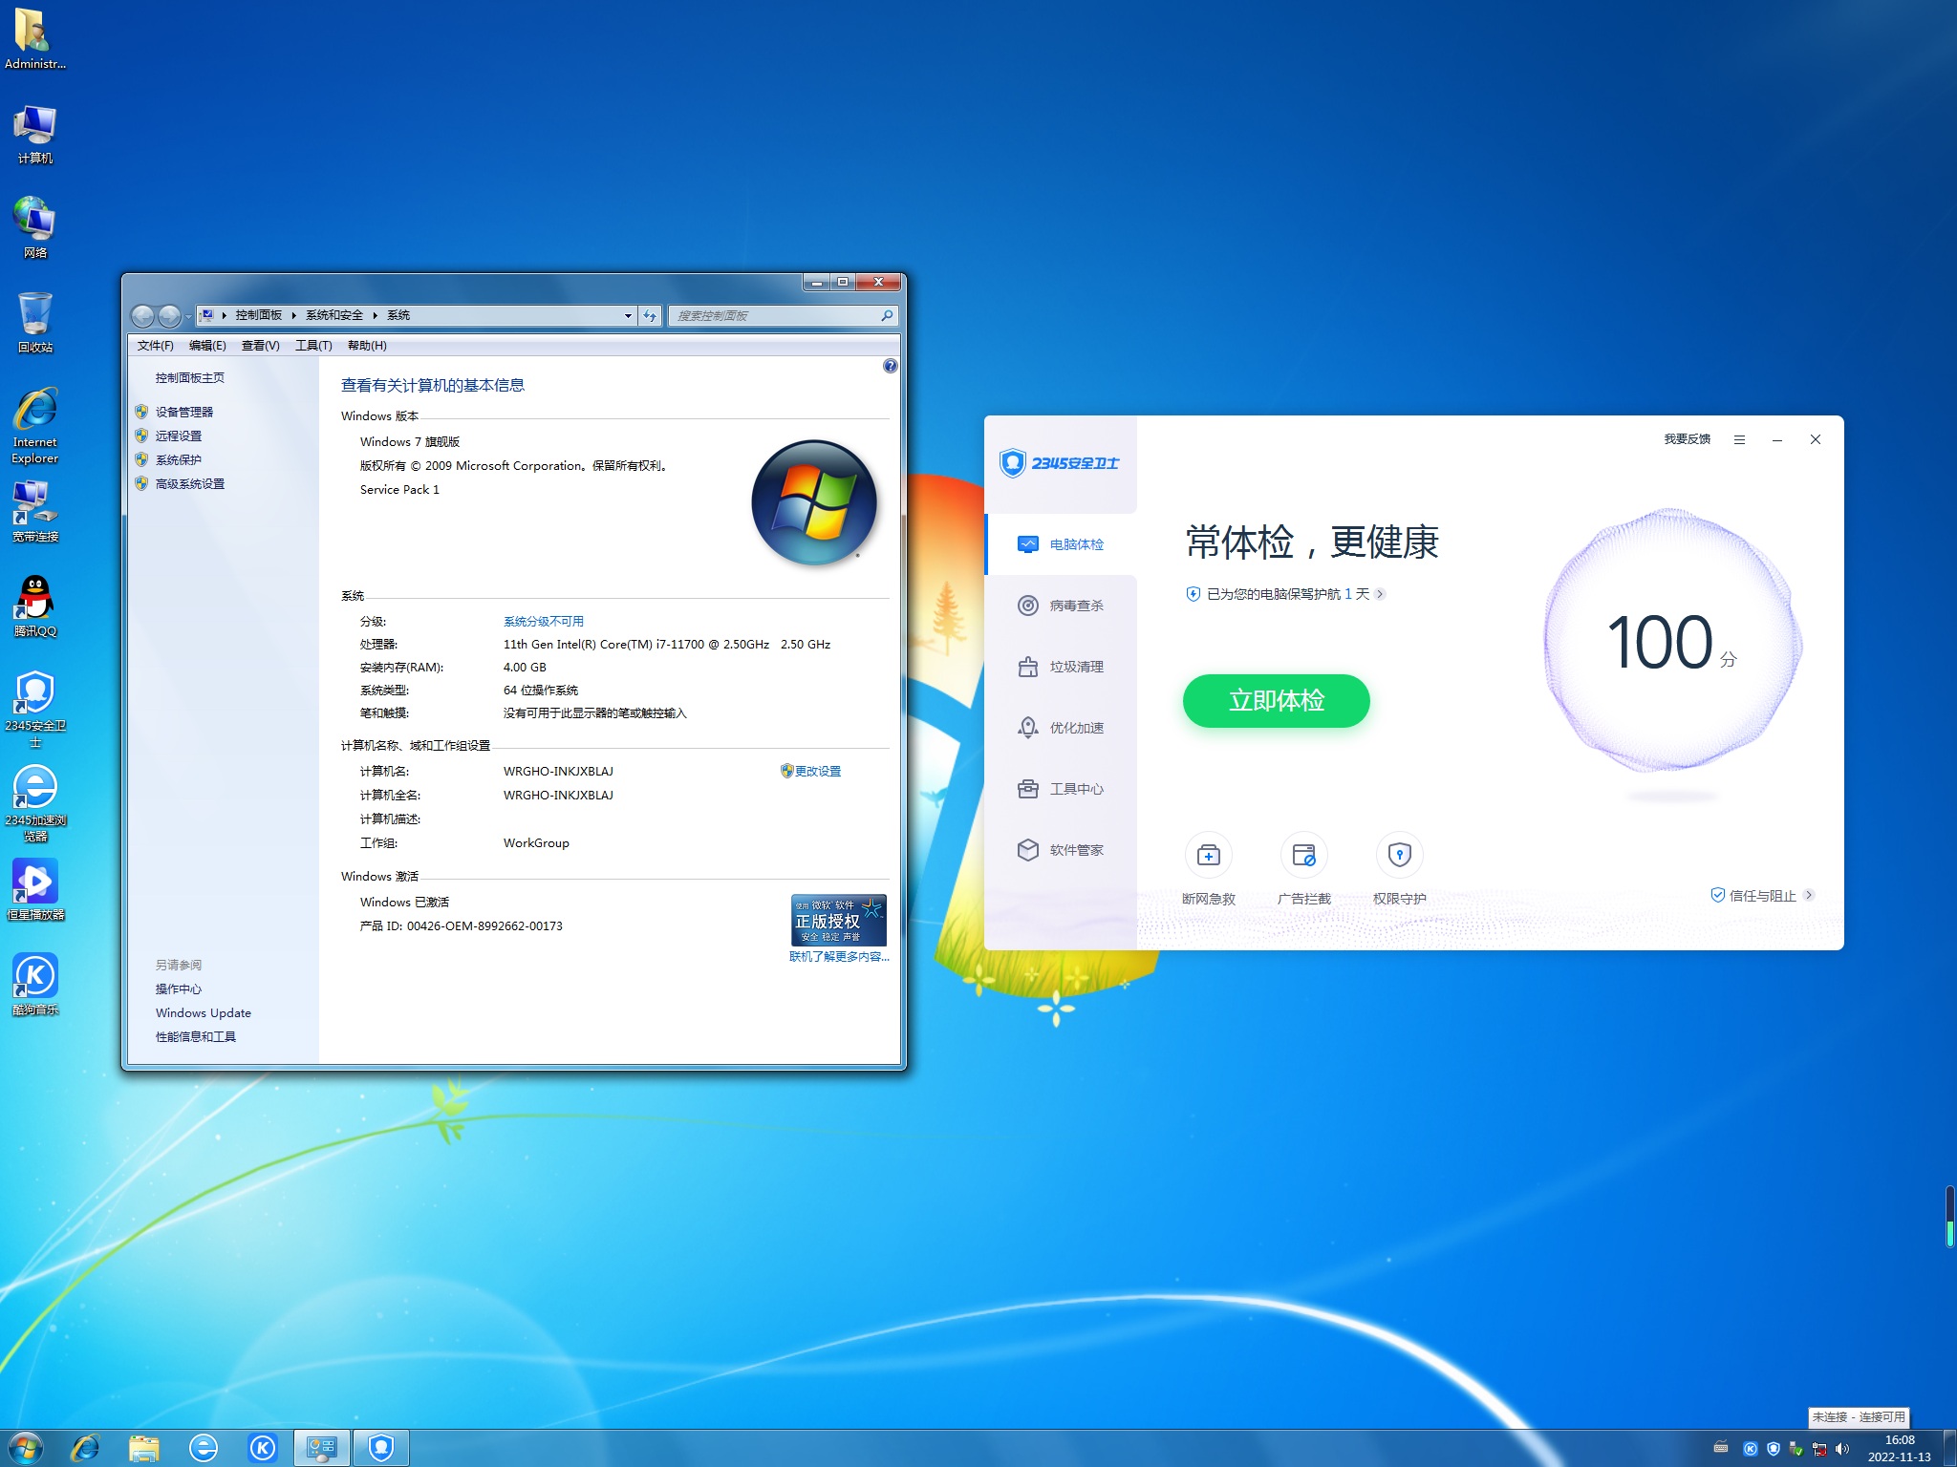Click the 我要反馈 link

[1687, 439]
